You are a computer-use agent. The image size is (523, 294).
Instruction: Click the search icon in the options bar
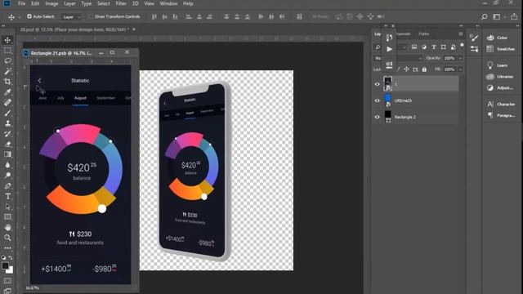point(484,16)
